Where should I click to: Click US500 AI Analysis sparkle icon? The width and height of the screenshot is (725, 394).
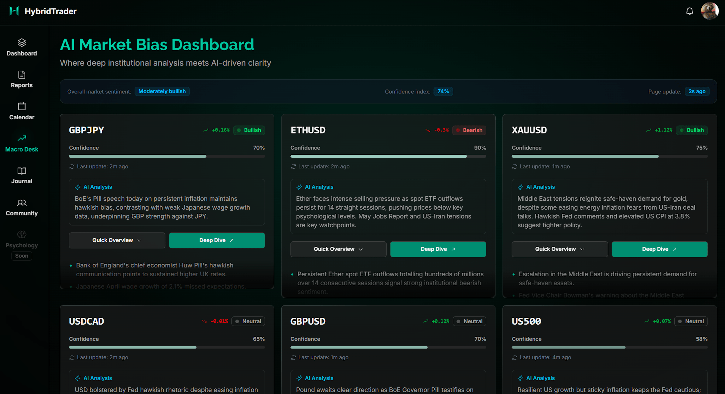pyautogui.click(x=520, y=378)
